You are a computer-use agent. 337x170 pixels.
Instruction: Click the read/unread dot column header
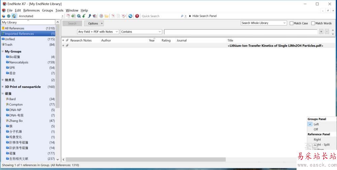63,40
